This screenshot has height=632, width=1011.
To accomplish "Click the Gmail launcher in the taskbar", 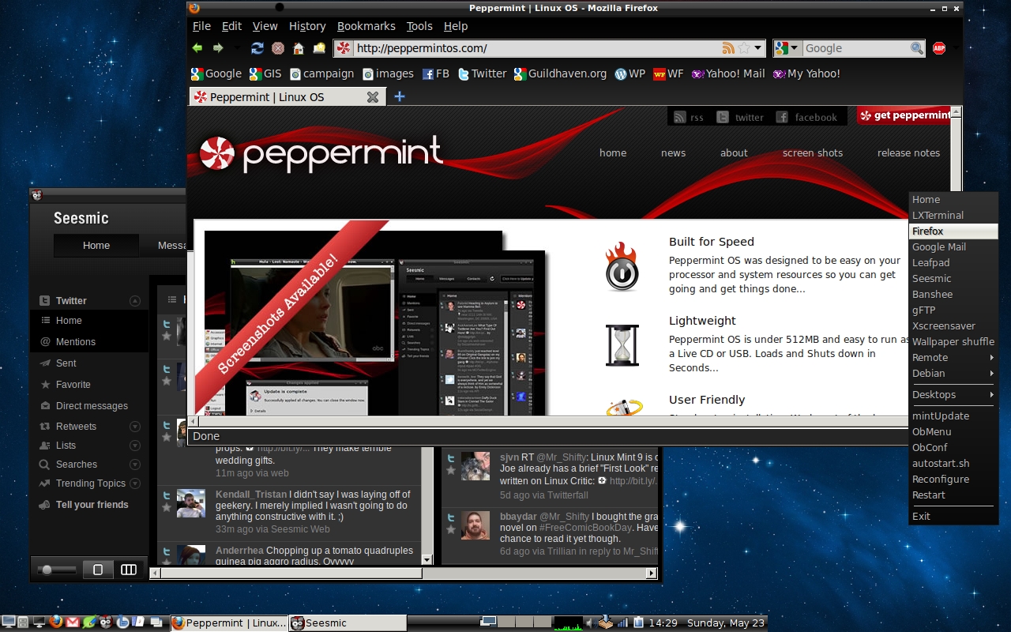I will [72, 623].
